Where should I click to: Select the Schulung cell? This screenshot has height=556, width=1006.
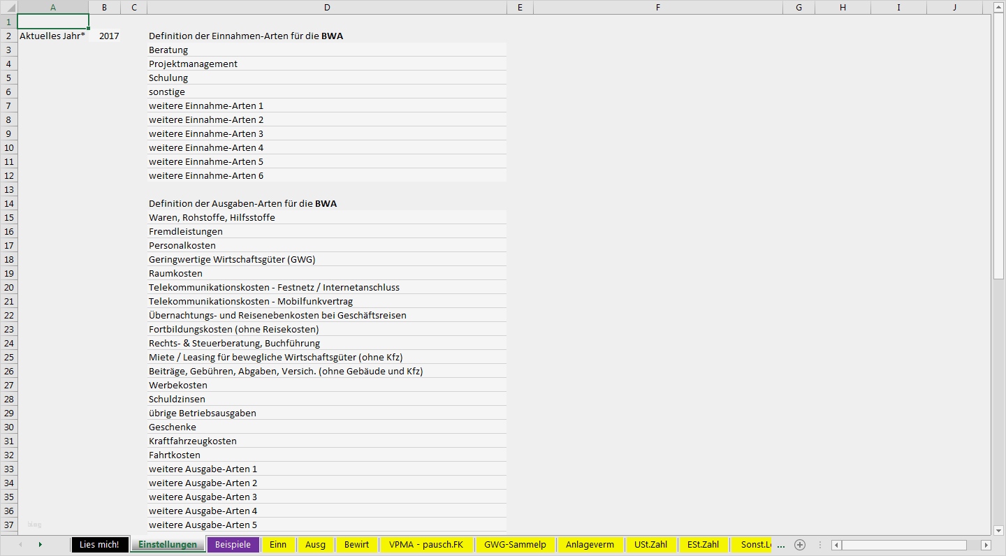tap(327, 78)
